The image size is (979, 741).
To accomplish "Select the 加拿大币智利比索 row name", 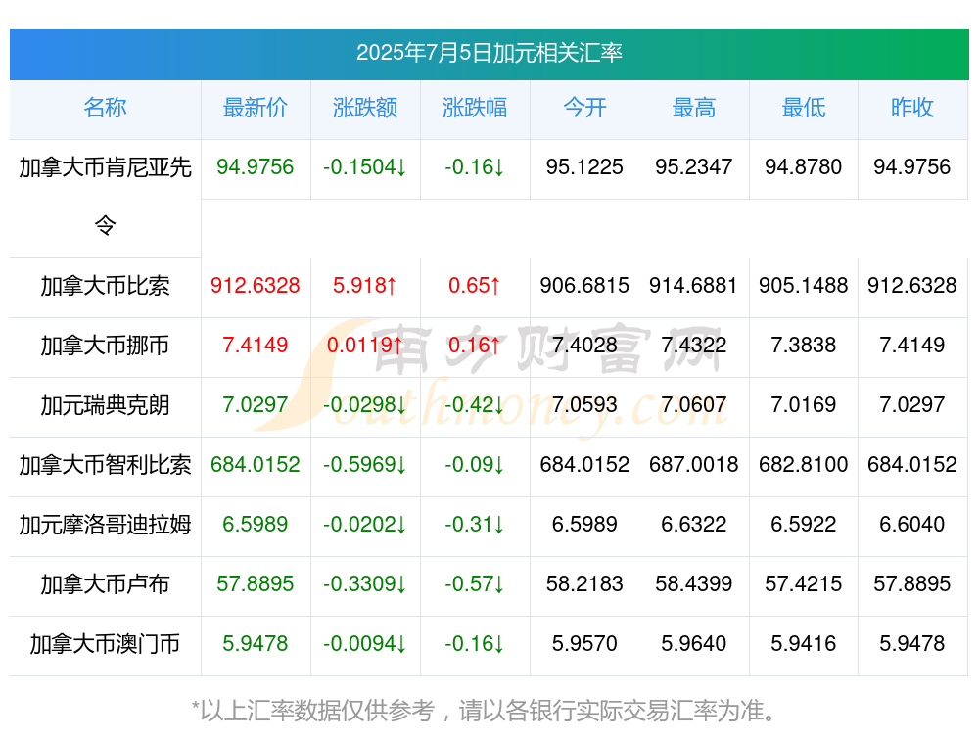I will point(105,465).
